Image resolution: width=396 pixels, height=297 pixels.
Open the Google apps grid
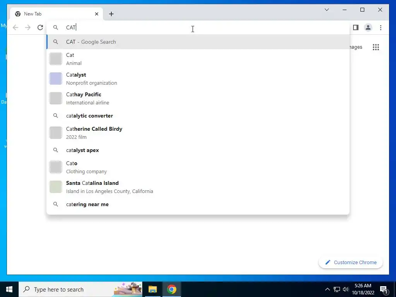[376, 47]
